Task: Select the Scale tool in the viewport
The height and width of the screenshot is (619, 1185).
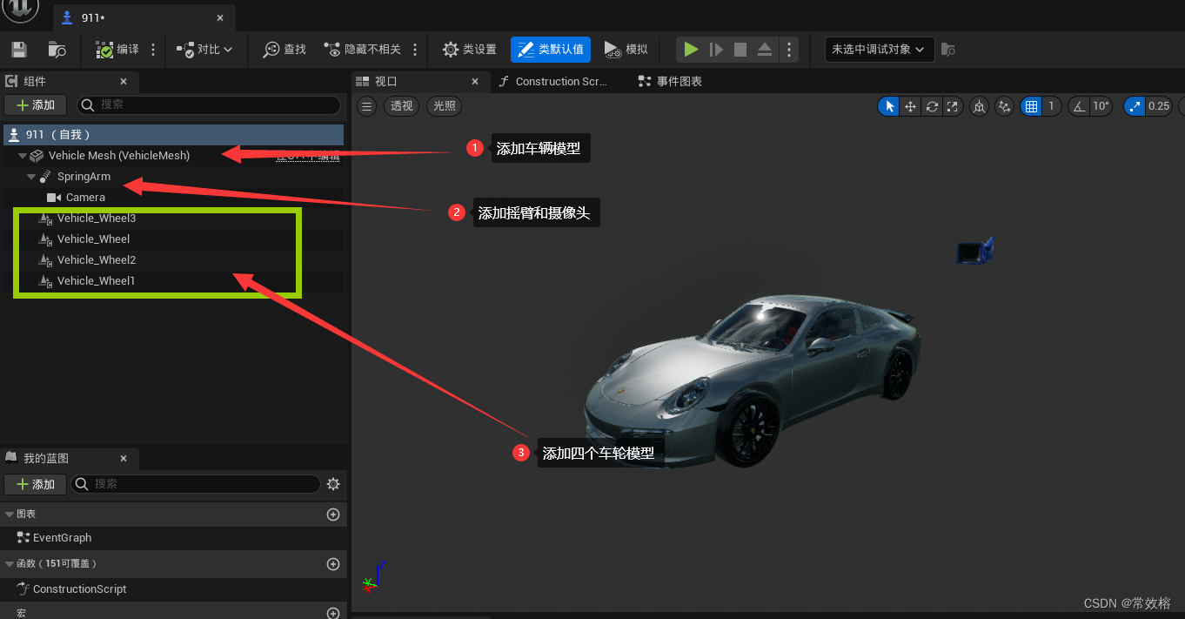Action: tap(953, 105)
